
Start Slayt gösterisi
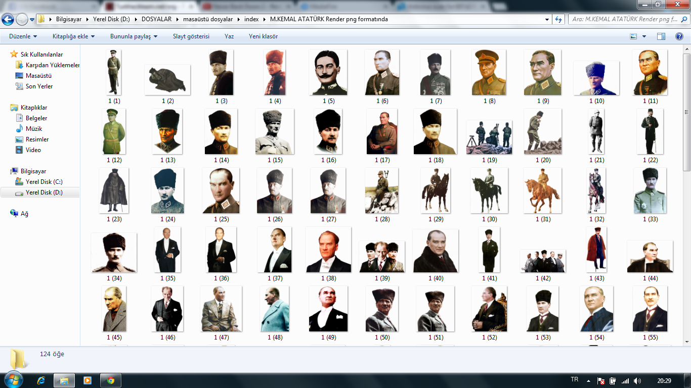coord(191,36)
